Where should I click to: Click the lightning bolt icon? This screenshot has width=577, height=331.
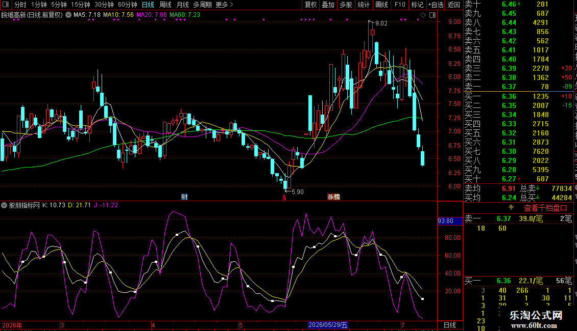point(511,208)
